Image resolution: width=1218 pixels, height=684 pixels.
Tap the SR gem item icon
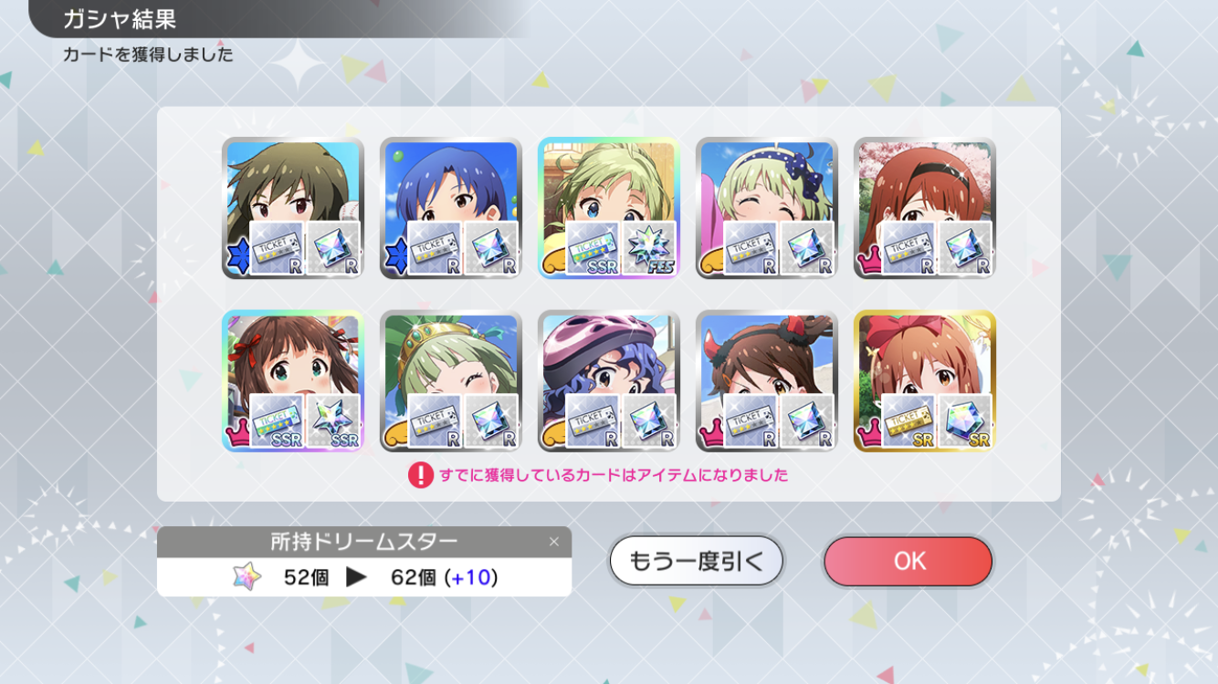click(966, 421)
